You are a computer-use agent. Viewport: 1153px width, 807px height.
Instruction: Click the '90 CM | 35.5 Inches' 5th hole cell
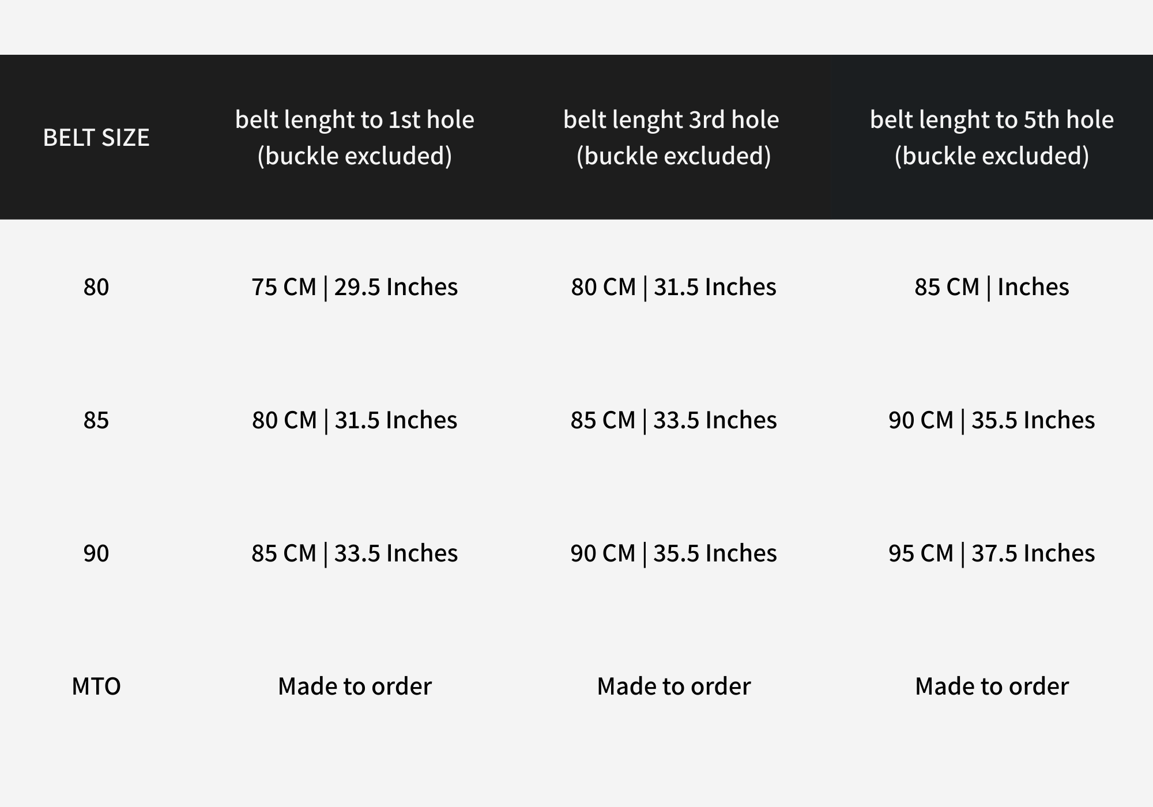click(992, 420)
